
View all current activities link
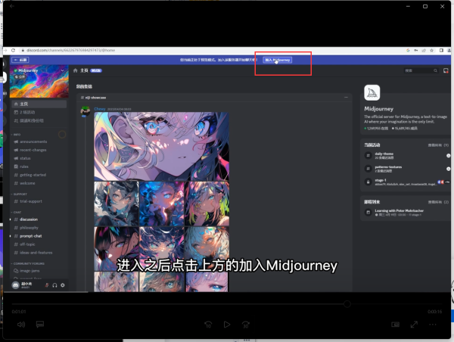(438, 145)
